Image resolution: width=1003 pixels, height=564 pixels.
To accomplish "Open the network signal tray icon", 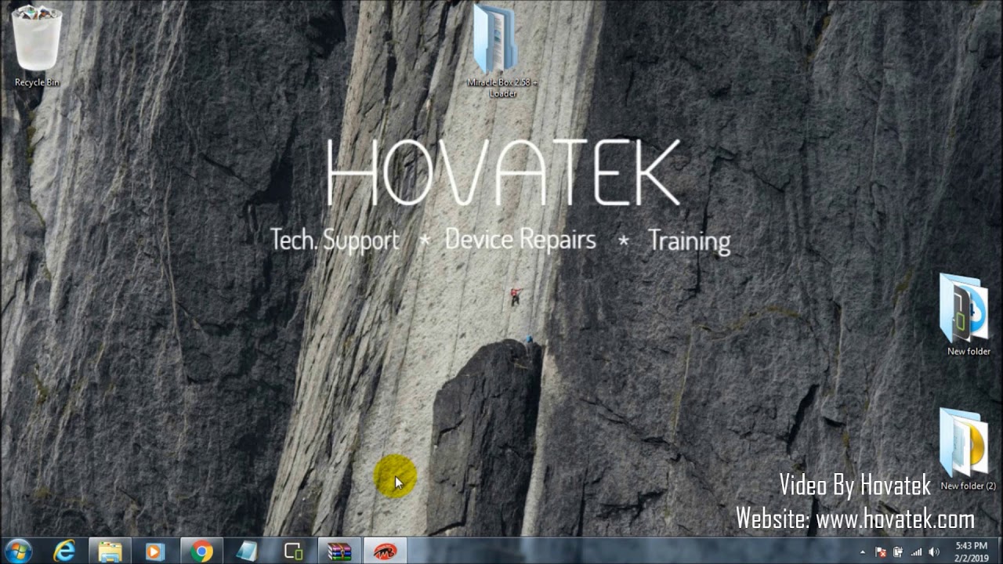I will coord(916,552).
